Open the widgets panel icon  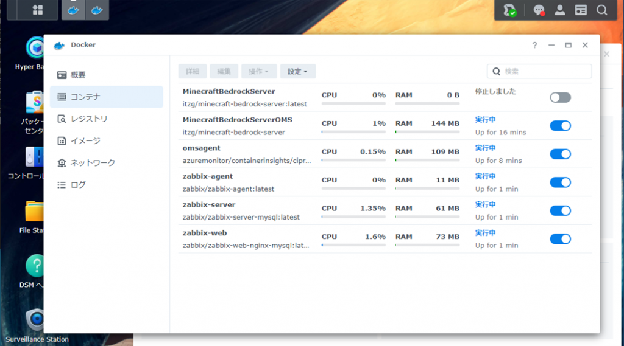pyautogui.click(x=581, y=10)
